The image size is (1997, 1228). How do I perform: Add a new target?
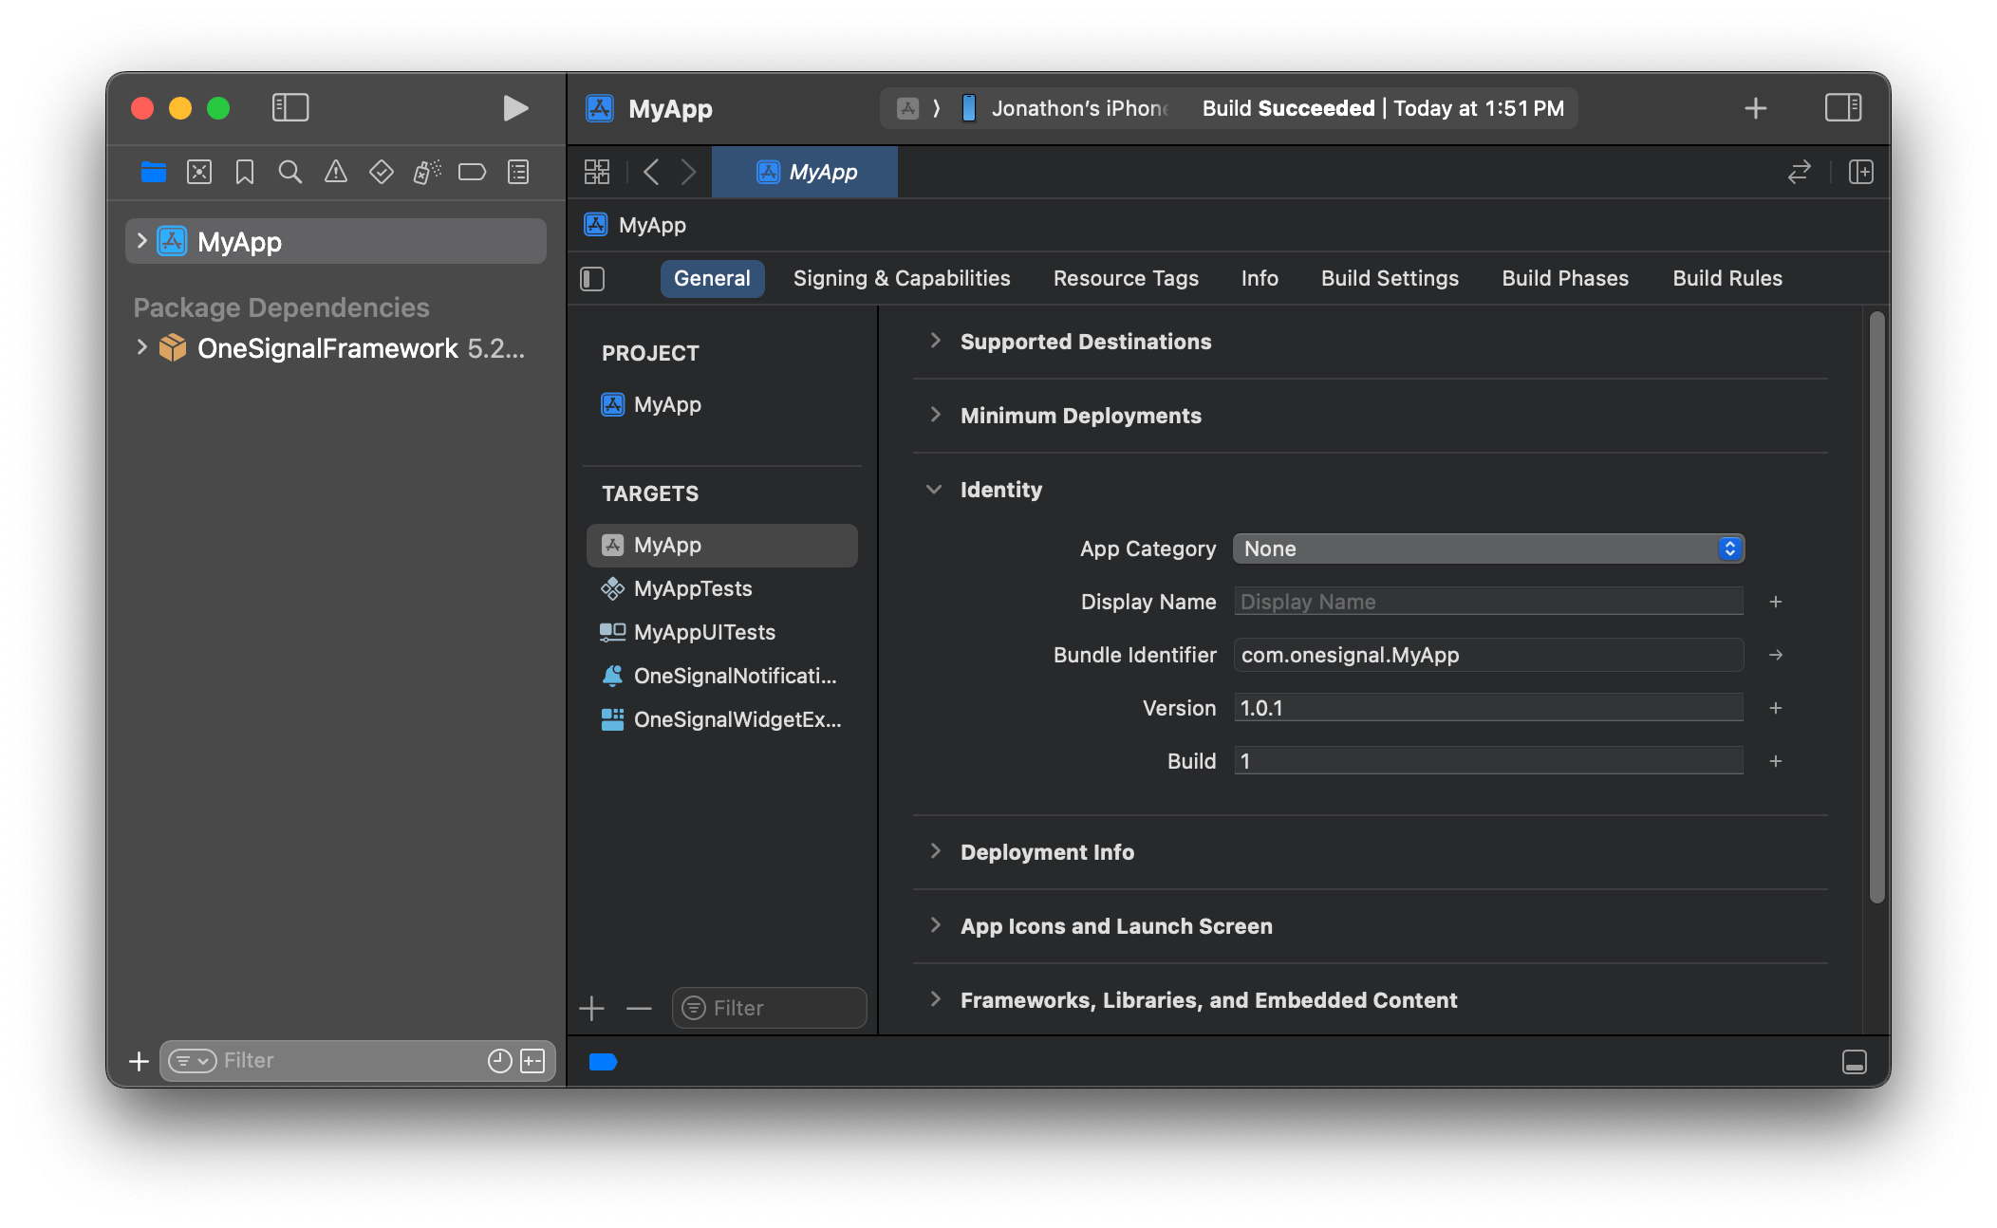click(x=591, y=1008)
